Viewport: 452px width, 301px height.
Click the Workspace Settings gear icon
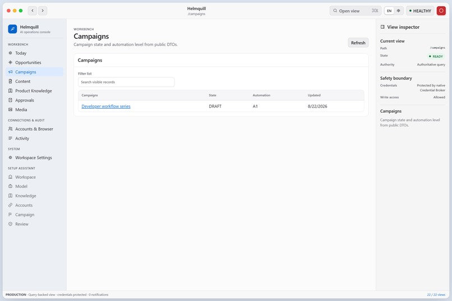11,158
